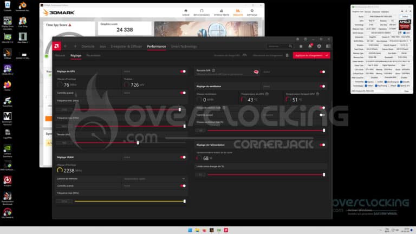Toggle the Resizable BAR switch
This screenshot has width=416, height=234.
click(x=322, y=72)
